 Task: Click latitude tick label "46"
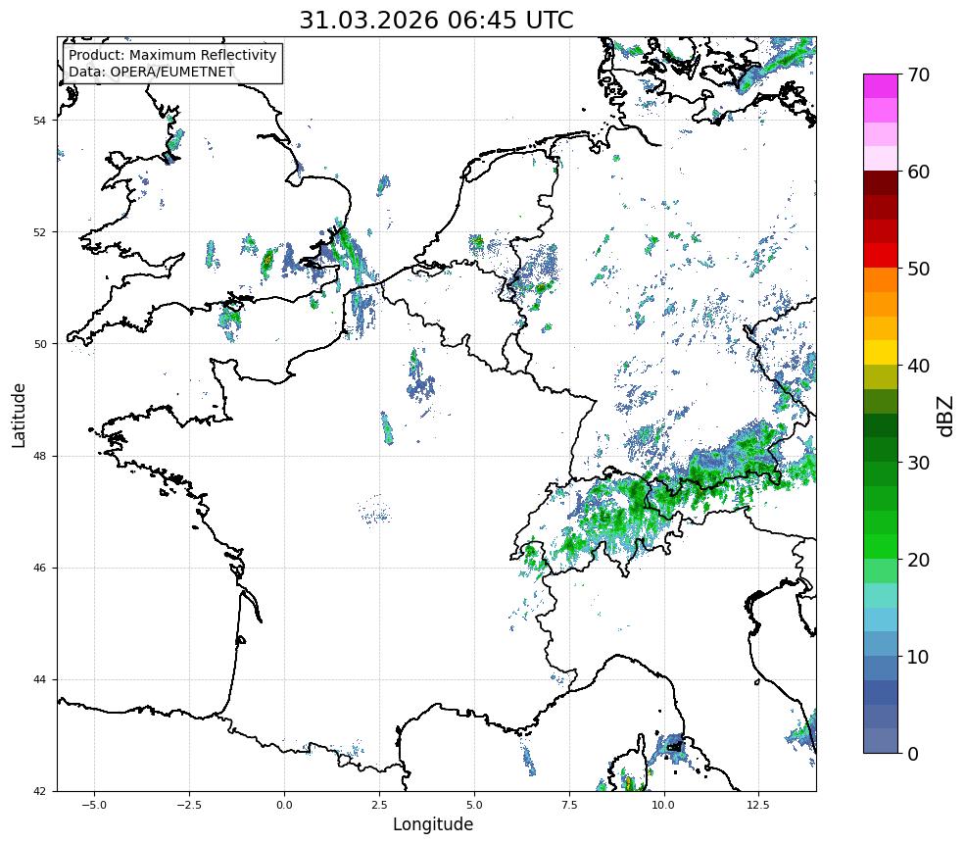tap(39, 568)
